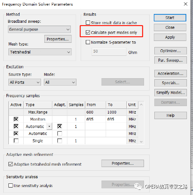Click the Simplify Model button
This screenshot has height=195, width=193.
coord(171,93)
